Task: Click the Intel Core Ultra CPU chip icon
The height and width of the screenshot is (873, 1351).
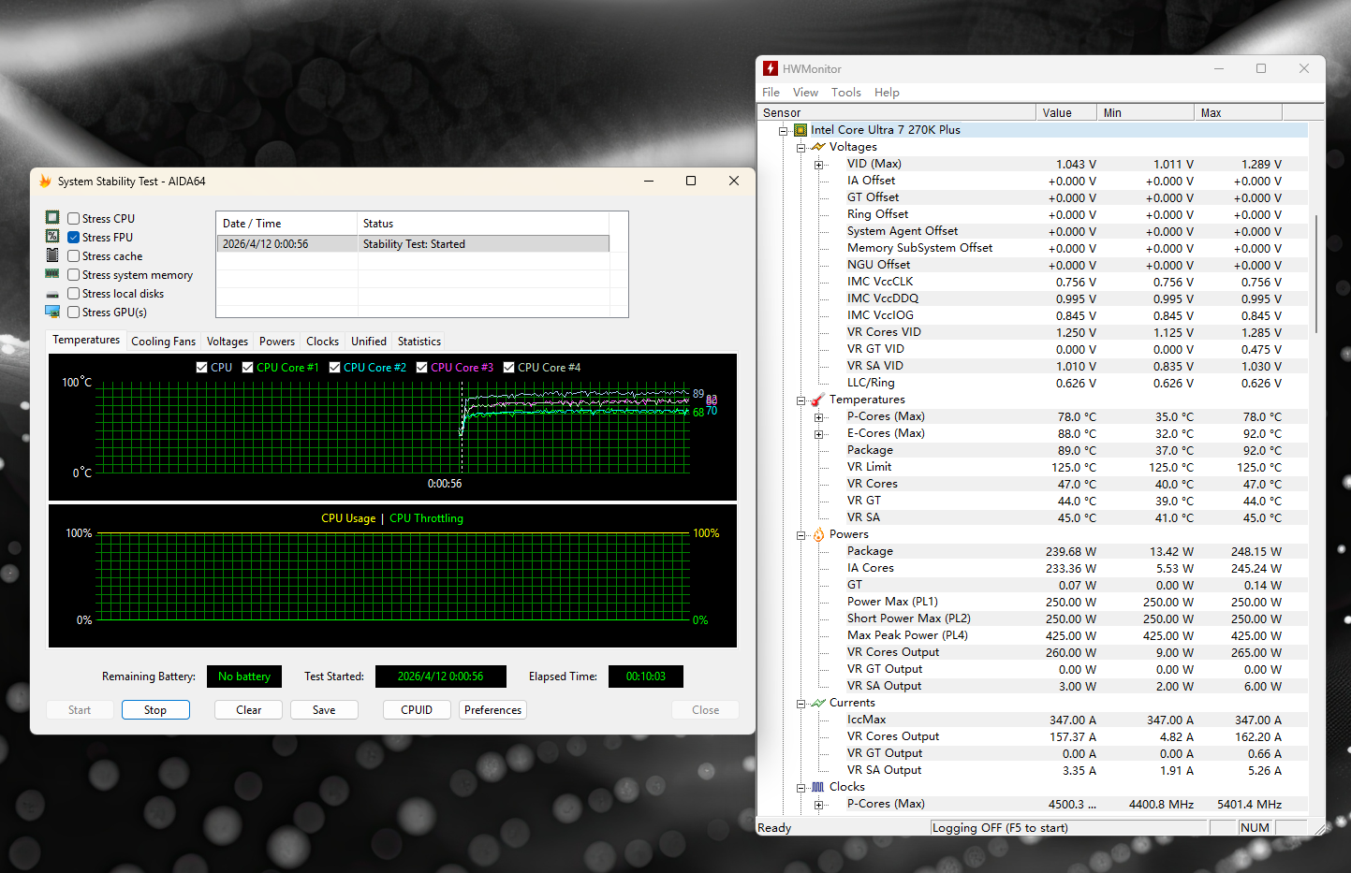Action: (800, 130)
